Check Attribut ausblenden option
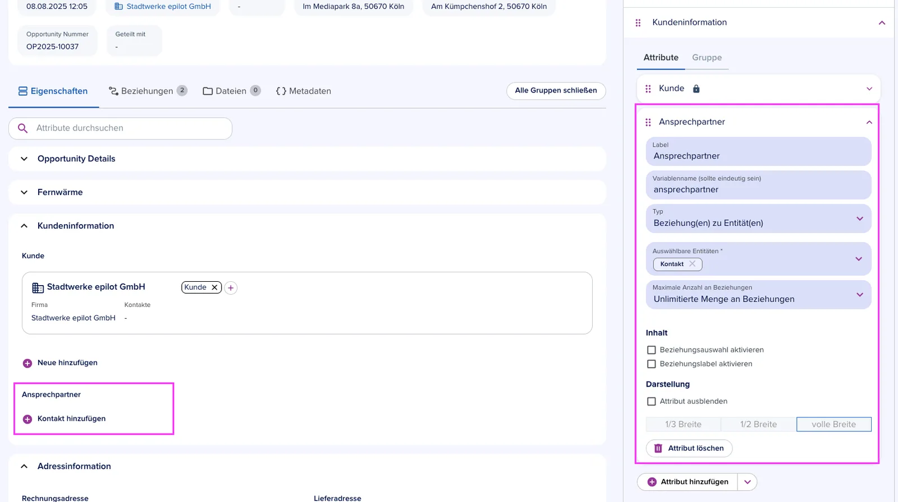 point(652,402)
